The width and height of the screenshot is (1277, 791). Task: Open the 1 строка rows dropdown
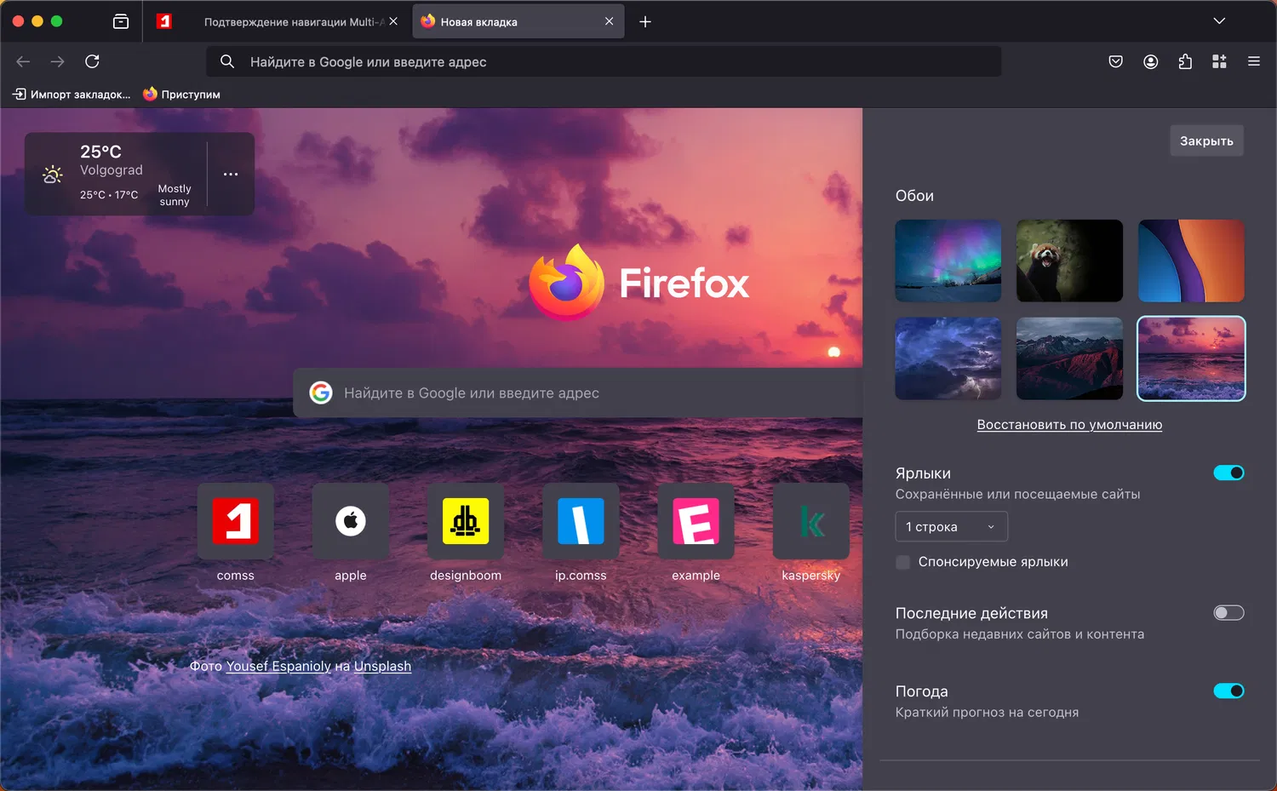point(951,526)
